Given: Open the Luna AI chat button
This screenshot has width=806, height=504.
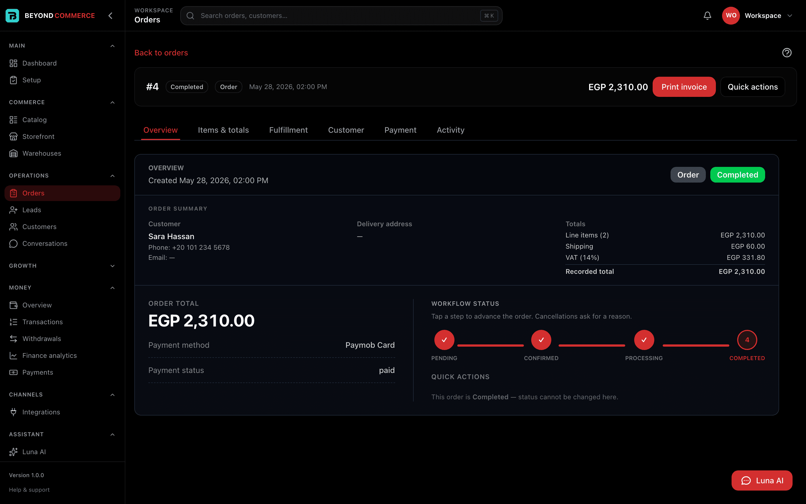Looking at the screenshot, I should click(x=762, y=480).
